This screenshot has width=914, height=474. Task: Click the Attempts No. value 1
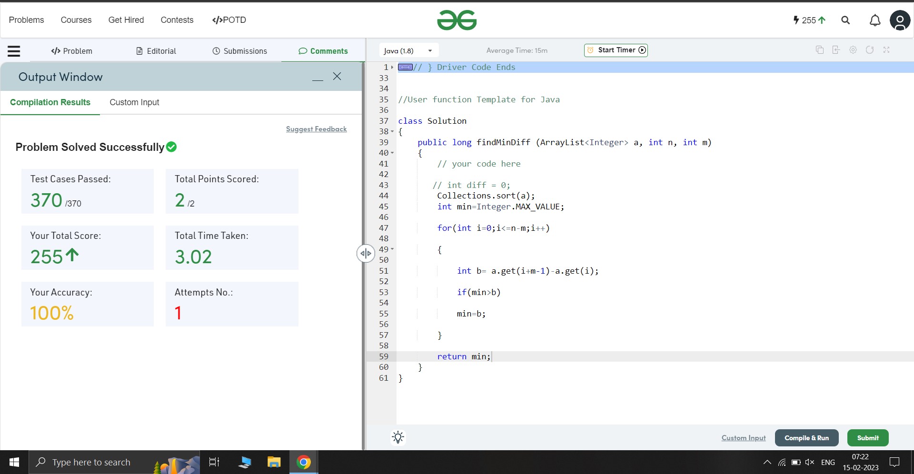[x=178, y=313]
